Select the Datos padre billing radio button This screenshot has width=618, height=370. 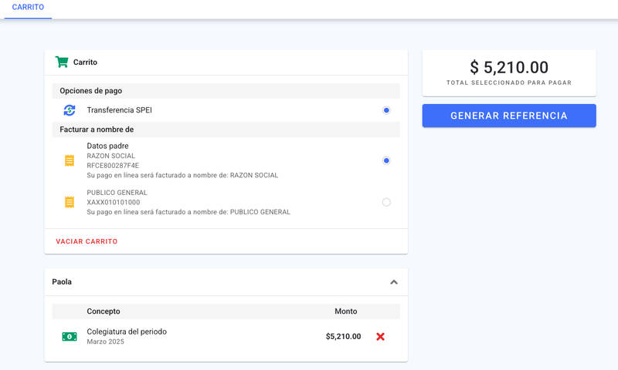[x=386, y=160]
